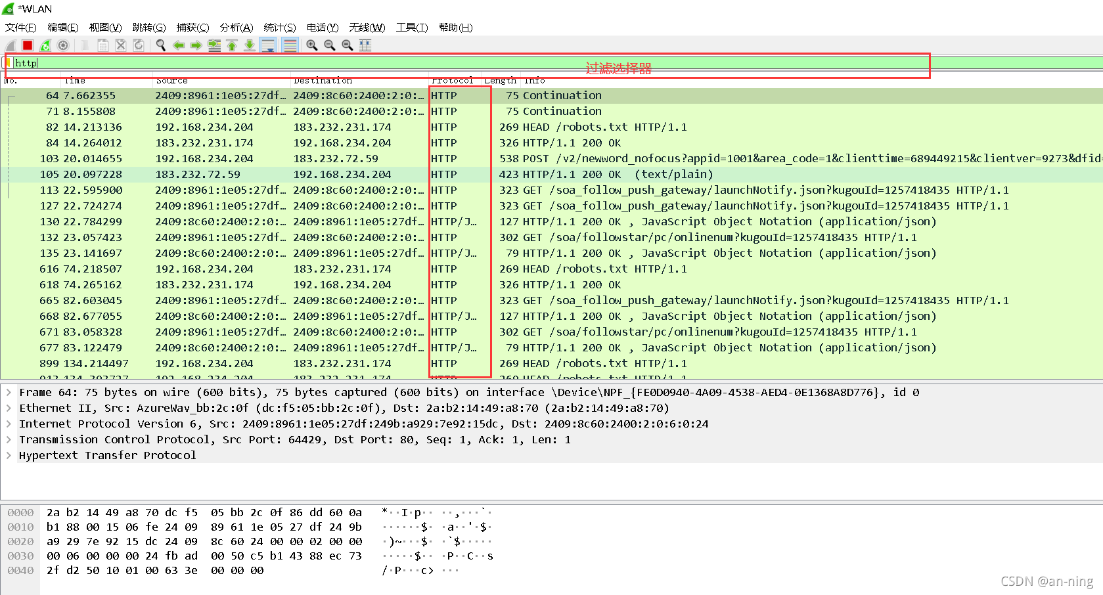
Task: Zoom in the main window text
Action: click(x=312, y=45)
